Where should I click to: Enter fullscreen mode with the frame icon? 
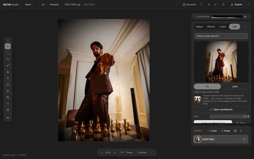(201, 4)
